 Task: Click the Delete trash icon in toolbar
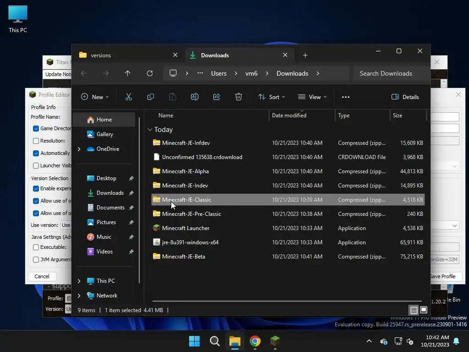[238, 97]
